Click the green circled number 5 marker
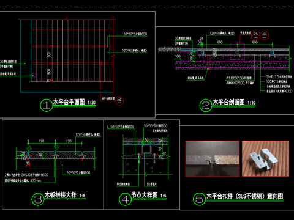 (x=199, y=199)
